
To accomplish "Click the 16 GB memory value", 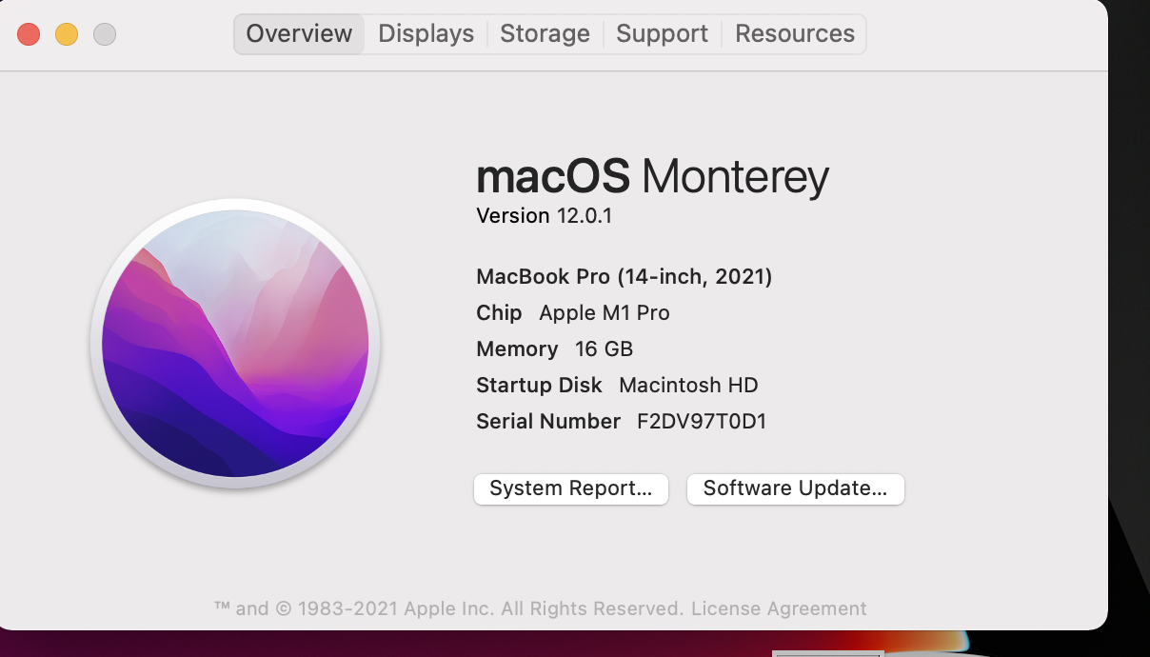I will (x=605, y=348).
